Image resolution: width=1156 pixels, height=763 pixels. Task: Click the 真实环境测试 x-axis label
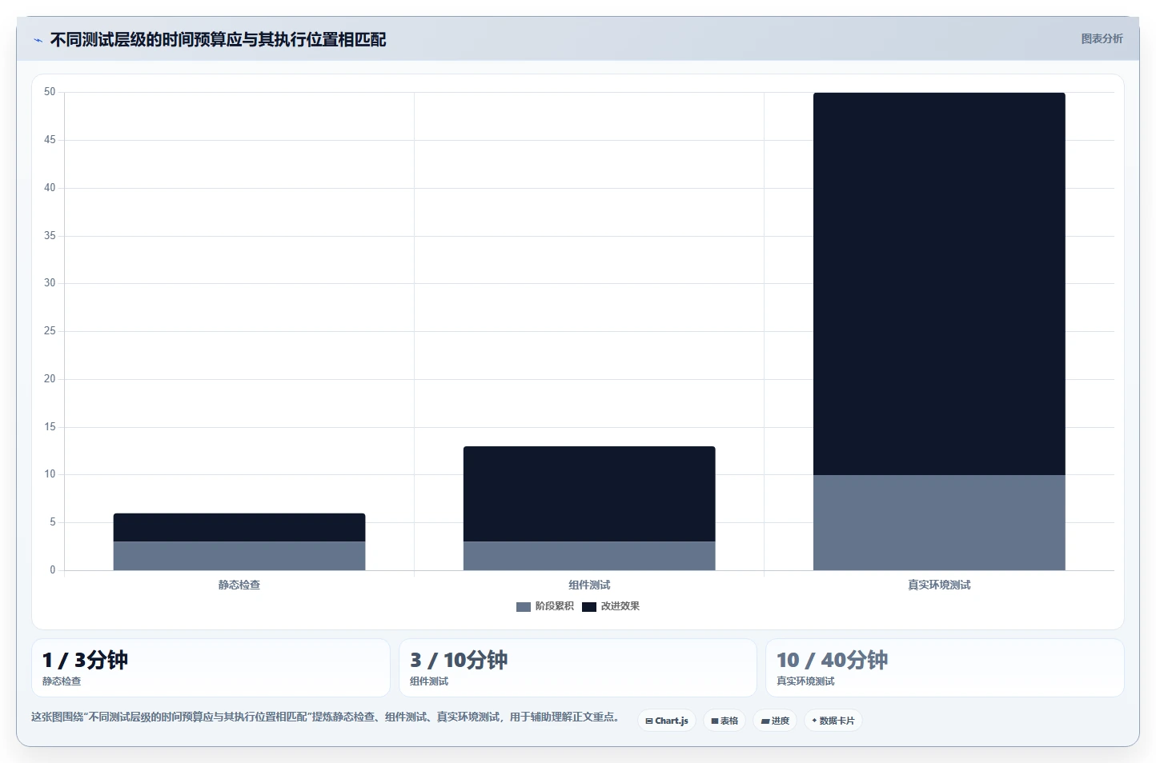pyautogui.click(x=939, y=585)
